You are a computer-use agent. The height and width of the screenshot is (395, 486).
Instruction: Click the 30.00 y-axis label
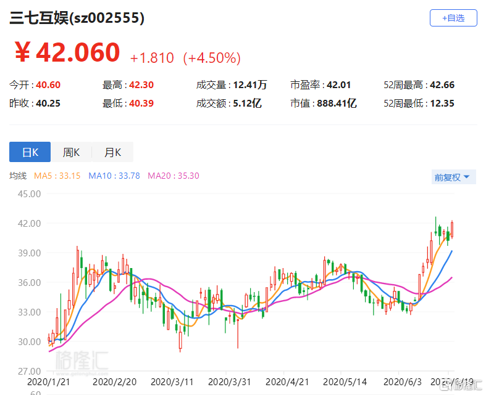coord(29,342)
